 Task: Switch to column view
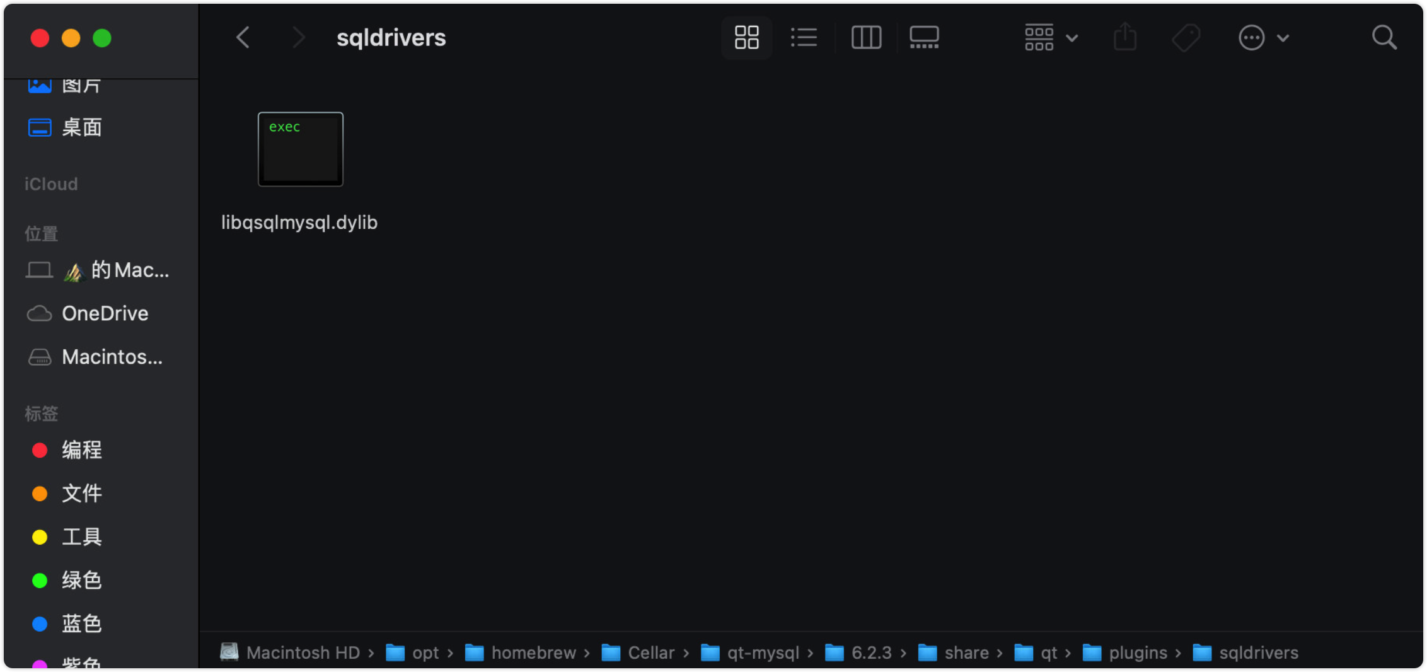[x=866, y=38]
